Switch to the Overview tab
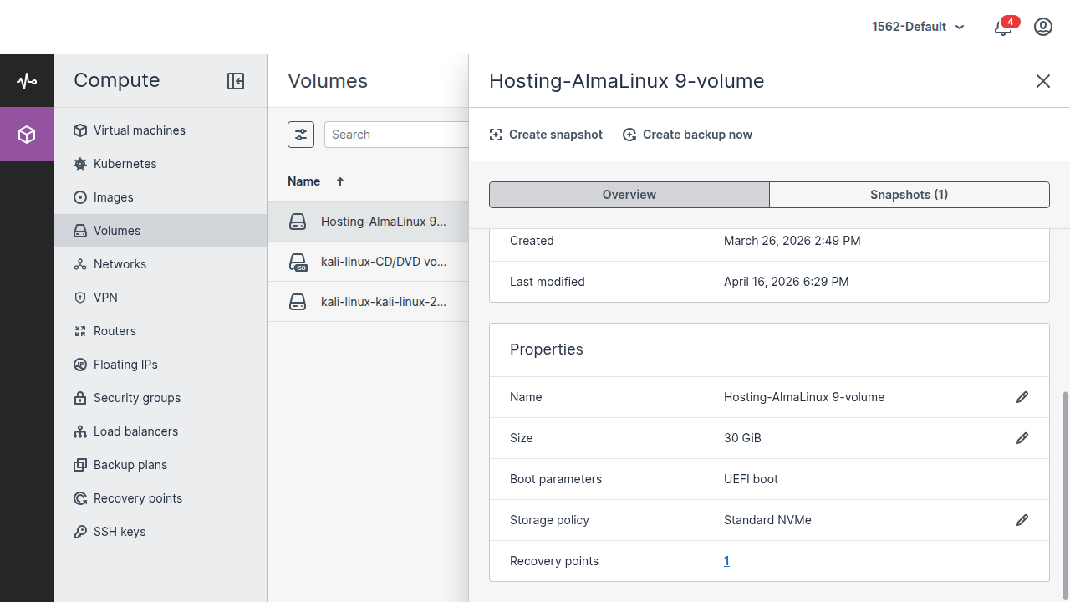 (x=629, y=195)
